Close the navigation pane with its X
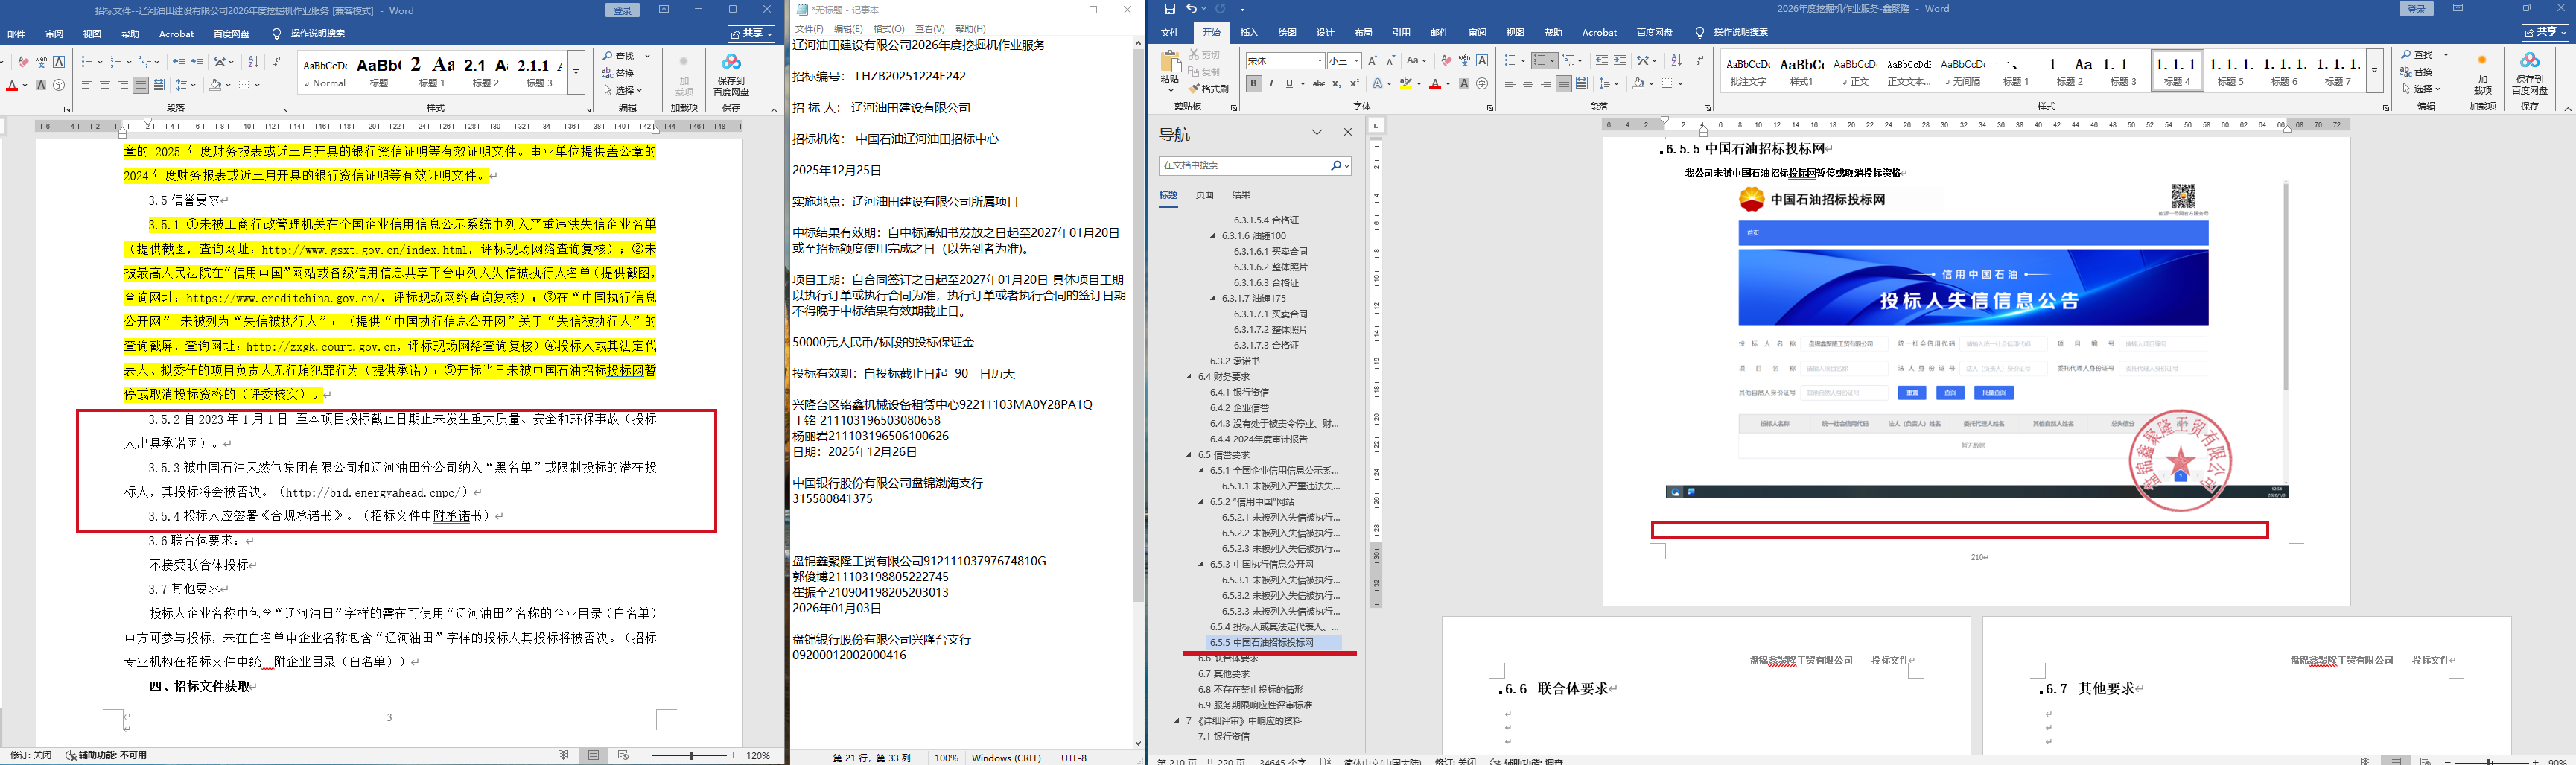The height and width of the screenshot is (765, 2576). [x=1347, y=132]
